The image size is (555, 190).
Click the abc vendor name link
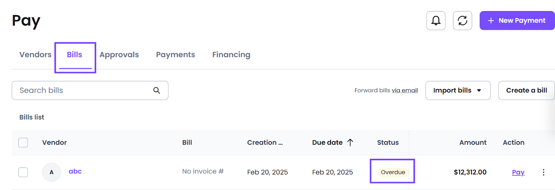pyautogui.click(x=75, y=171)
